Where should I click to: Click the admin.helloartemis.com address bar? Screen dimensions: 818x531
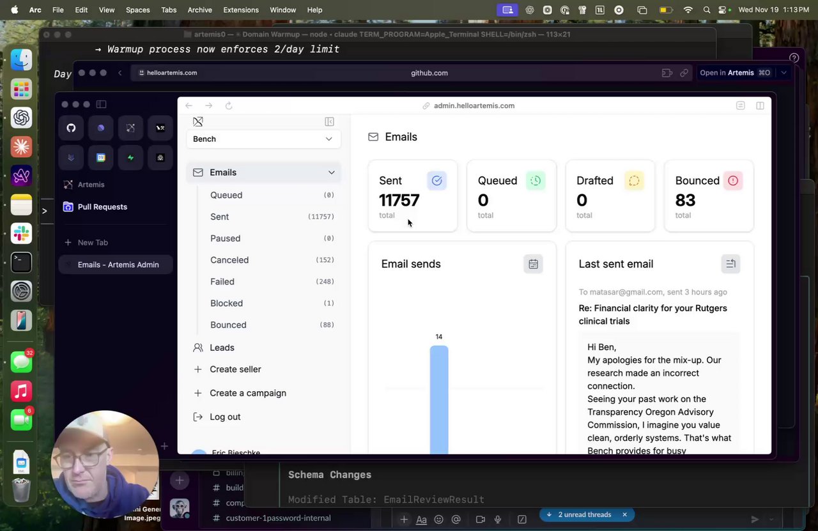(x=474, y=105)
